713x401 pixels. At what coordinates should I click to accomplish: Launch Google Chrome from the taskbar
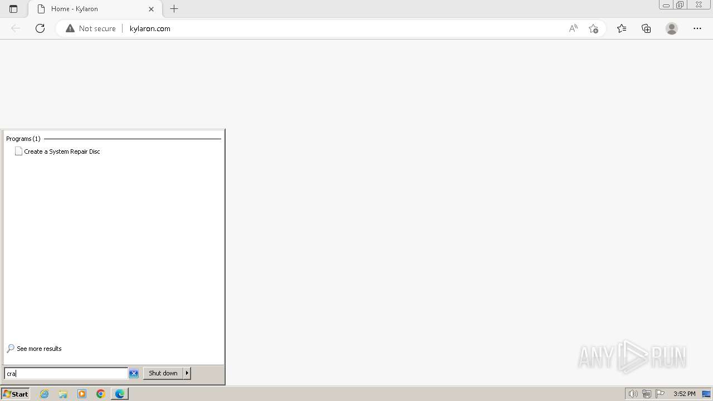101,394
